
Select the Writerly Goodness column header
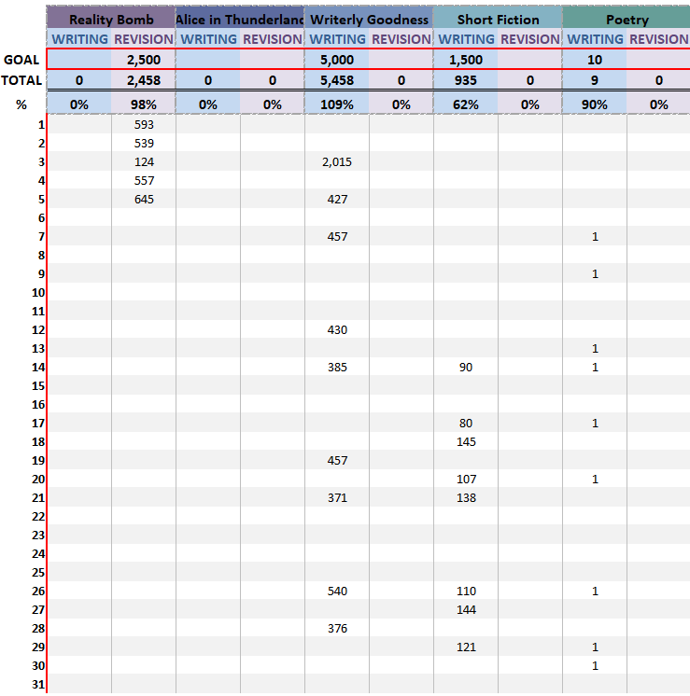369,20
